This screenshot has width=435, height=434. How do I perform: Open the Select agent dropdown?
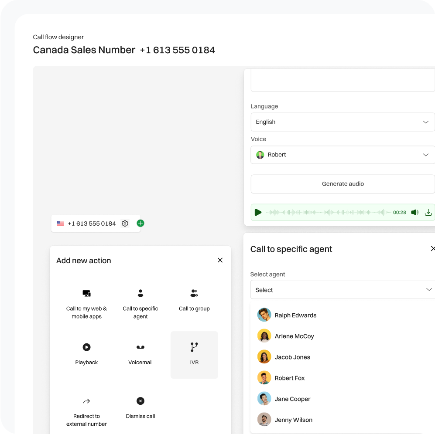click(x=343, y=290)
